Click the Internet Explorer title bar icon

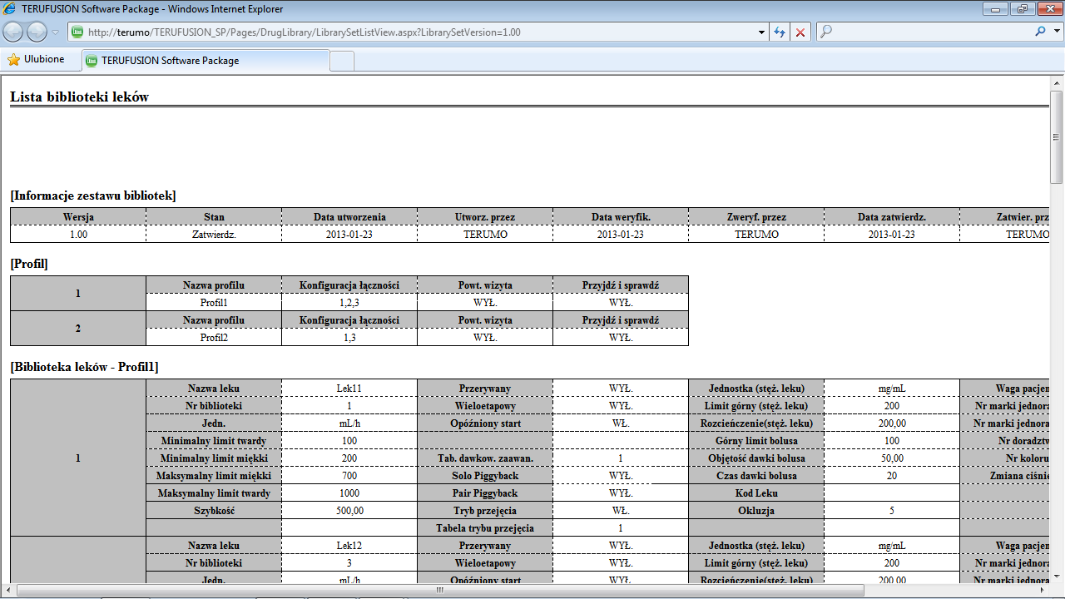coord(10,9)
